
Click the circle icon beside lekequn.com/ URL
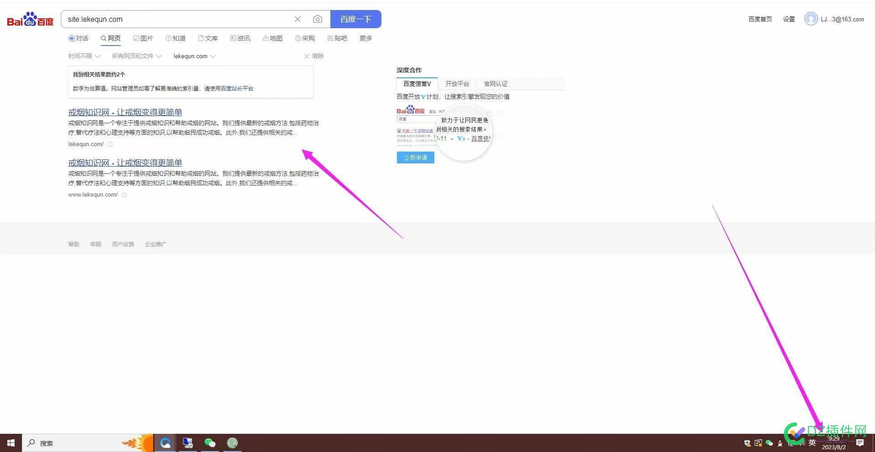(x=110, y=144)
